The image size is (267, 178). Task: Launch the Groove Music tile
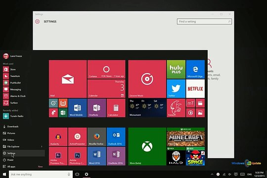click(x=147, y=79)
